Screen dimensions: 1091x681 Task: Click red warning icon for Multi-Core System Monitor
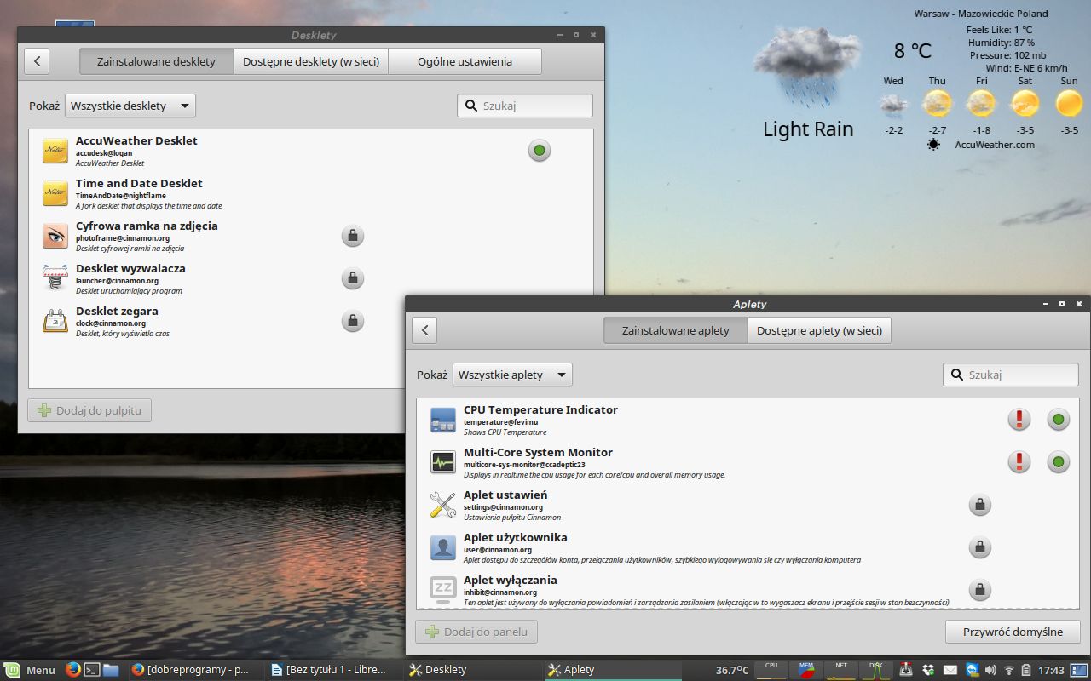pyautogui.click(x=1019, y=461)
